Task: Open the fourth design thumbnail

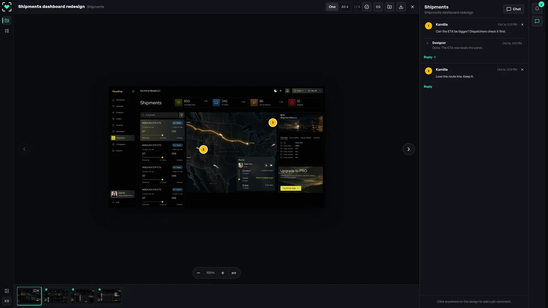Action: tap(110, 296)
